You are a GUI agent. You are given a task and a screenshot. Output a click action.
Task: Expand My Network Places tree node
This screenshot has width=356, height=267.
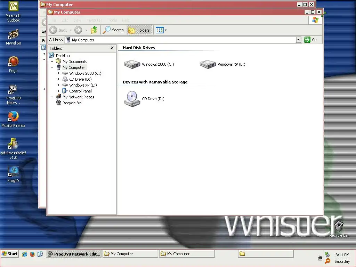coord(52,97)
